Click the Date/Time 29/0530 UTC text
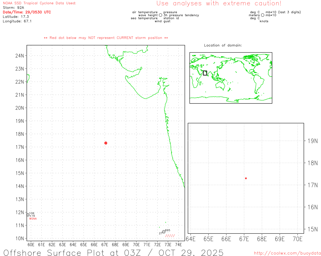 27,12
